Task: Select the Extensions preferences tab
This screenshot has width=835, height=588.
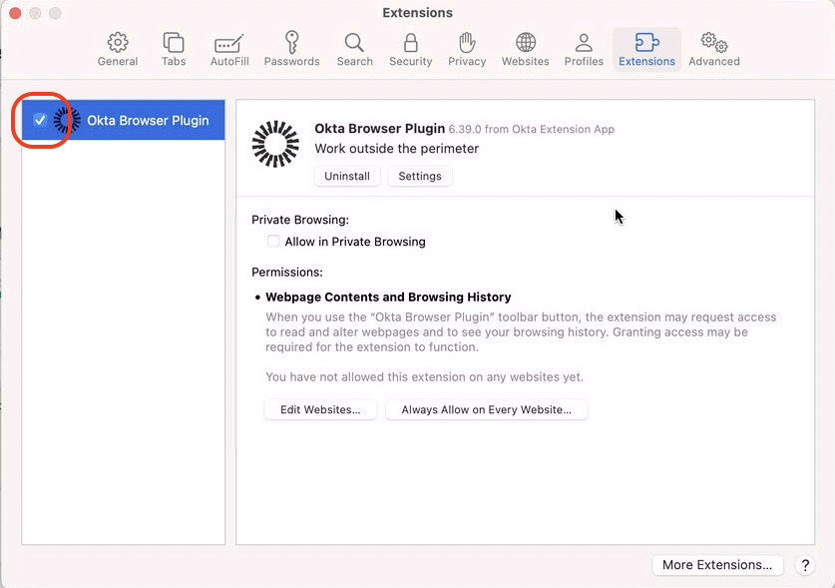Action: (646, 50)
